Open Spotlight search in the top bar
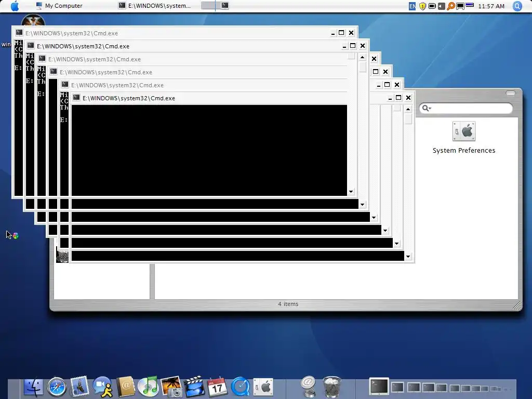 tap(517, 6)
